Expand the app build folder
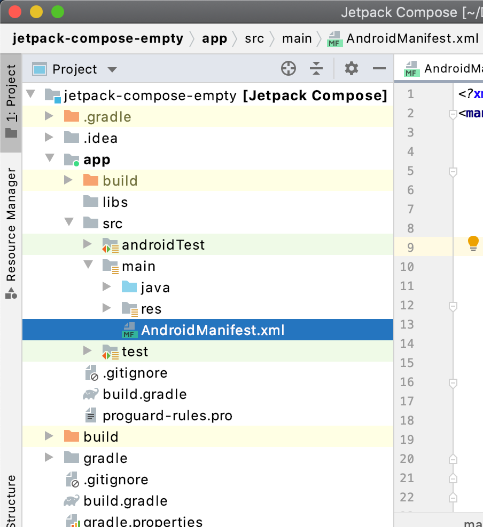Screen dimensions: 483x527 coord(68,180)
